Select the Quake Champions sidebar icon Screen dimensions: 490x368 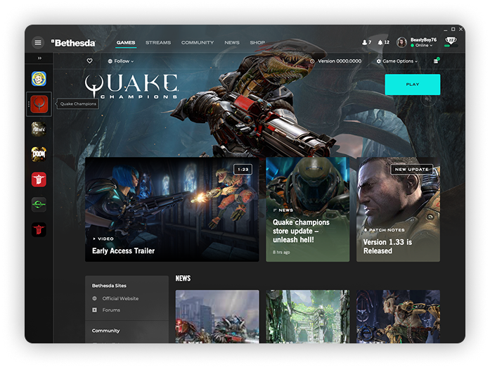click(x=39, y=104)
